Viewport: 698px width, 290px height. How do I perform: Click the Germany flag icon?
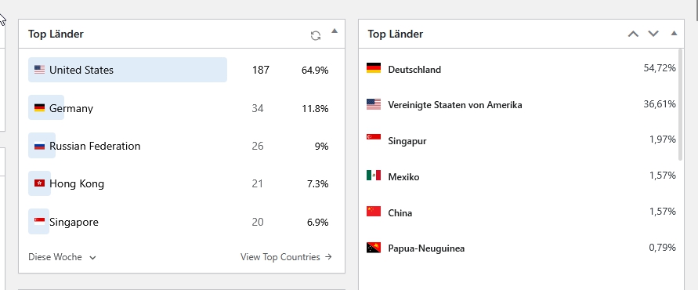pos(40,108)
